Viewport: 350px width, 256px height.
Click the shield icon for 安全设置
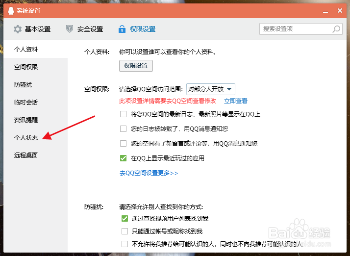[x=70, y=29]
